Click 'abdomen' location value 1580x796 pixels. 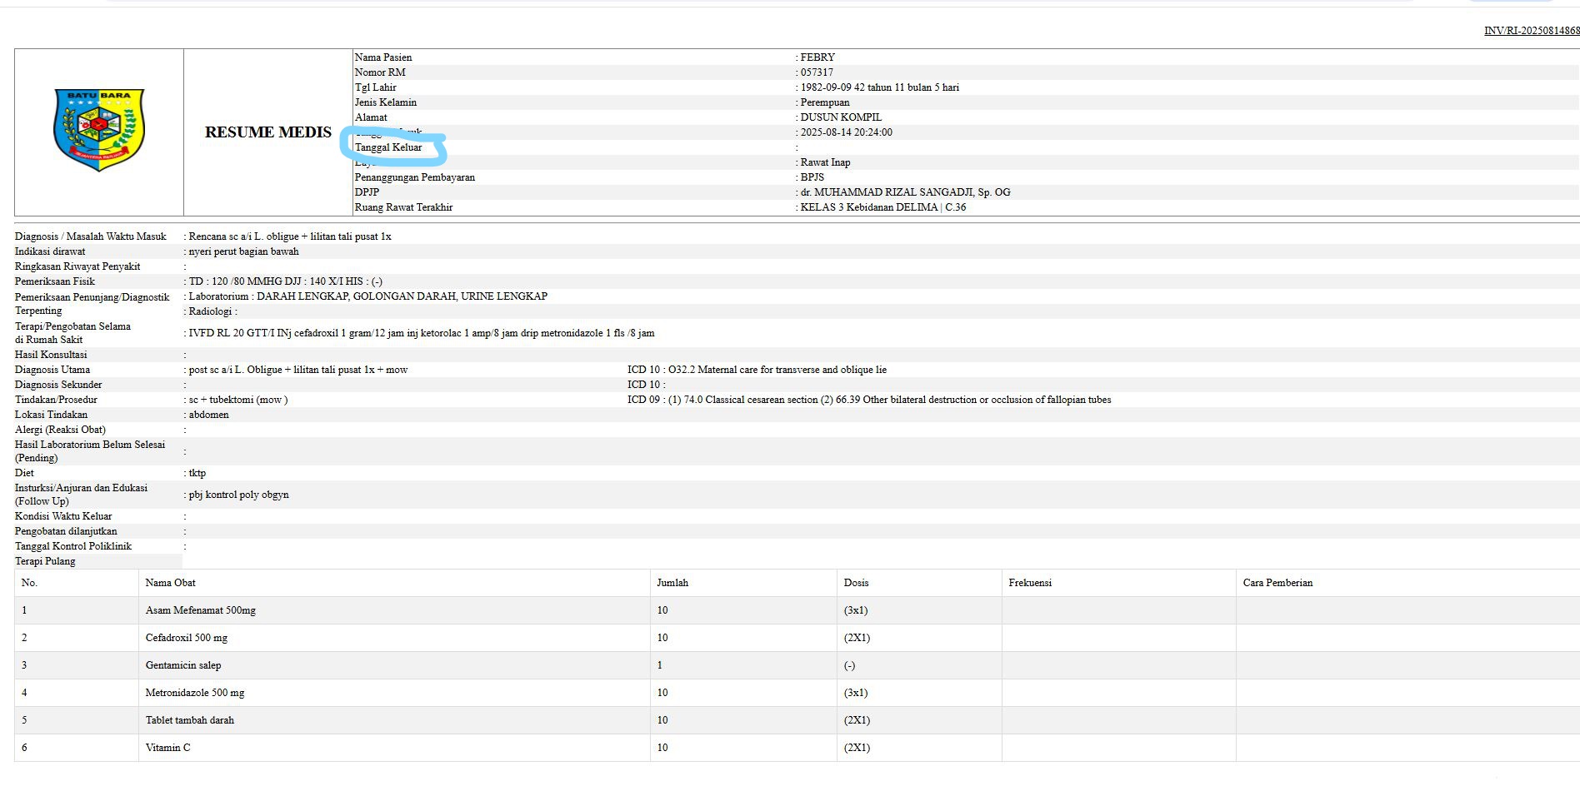[x=209, y=415]
